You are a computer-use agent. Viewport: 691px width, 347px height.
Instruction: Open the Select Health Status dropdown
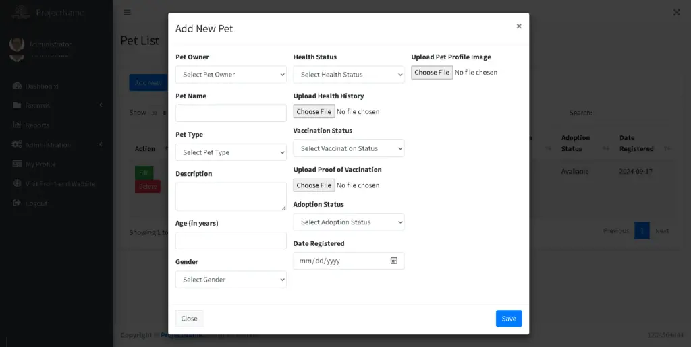click(x=349, y=74)
